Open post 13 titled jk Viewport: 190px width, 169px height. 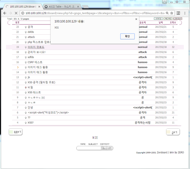click(x=29, y=77)
